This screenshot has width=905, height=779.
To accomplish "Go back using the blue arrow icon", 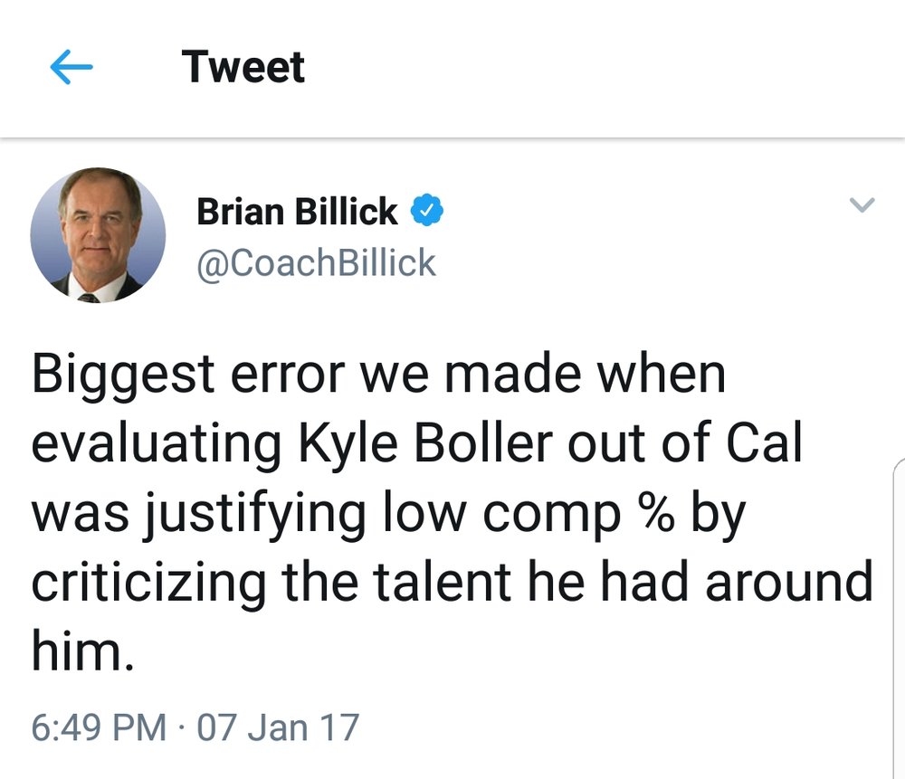I will tap(71, 67).
